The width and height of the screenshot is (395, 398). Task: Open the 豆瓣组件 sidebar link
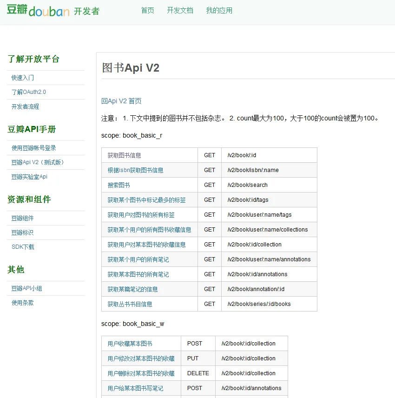[23, 218]
